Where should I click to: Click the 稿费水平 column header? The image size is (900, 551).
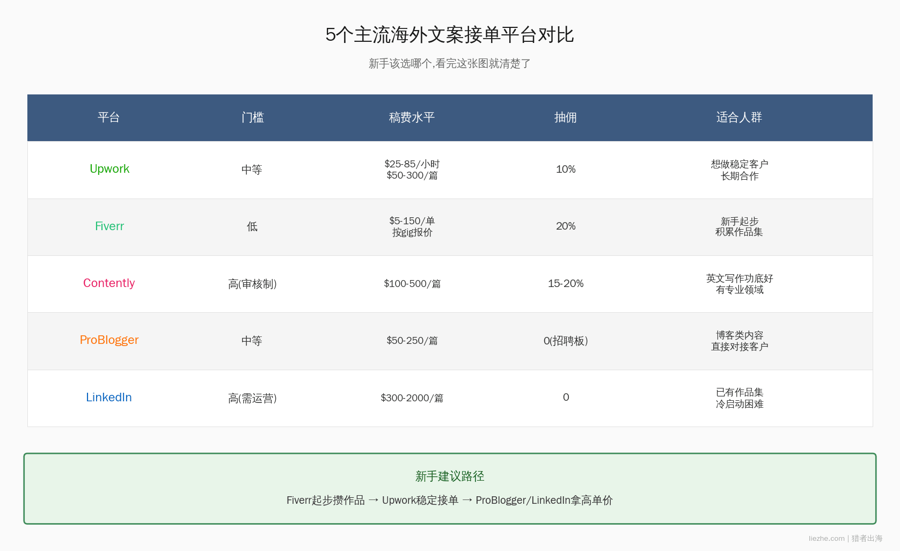tap(412, 117)
